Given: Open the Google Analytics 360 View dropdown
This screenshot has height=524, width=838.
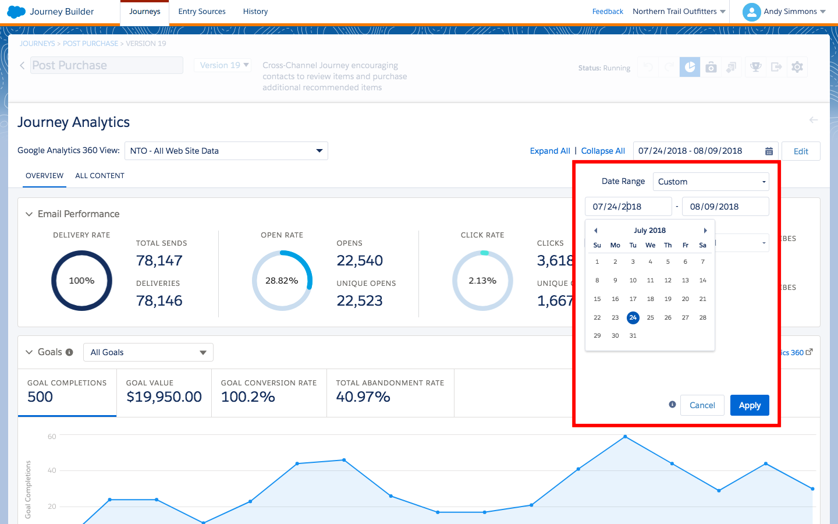Looking at the screenshot, I should [x=226, y=151].
